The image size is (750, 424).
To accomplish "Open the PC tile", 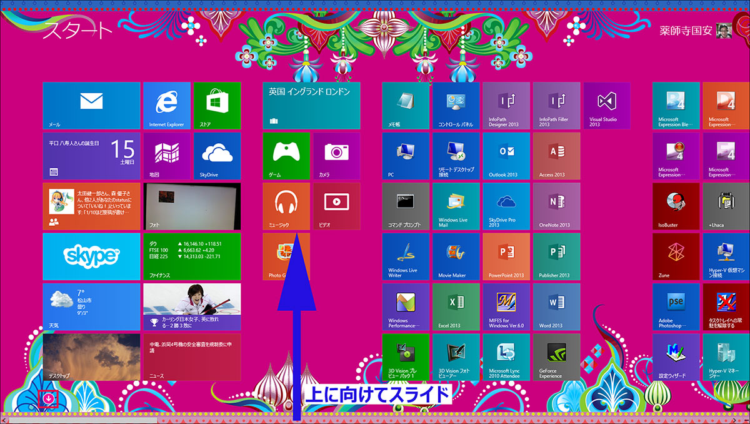I will [x=406, y=156].
